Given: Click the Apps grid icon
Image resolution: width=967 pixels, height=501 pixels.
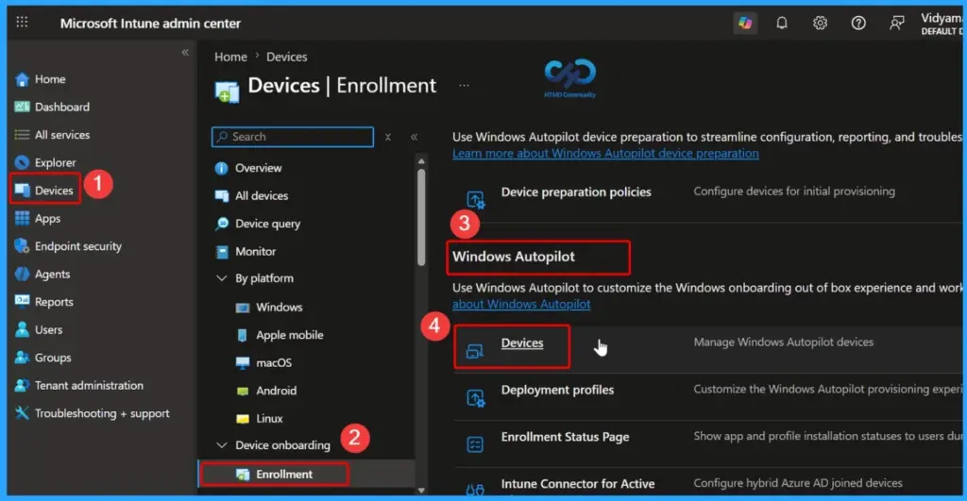Looking at the screenshot, I should tap(23, 218).
